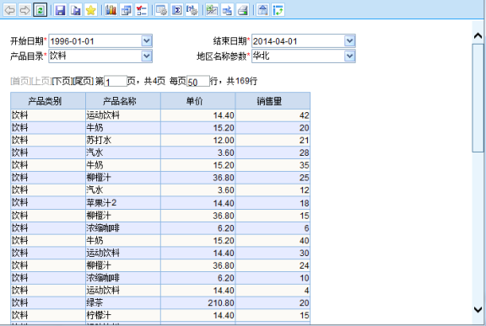Open the 开始日期 dropdown
Screen dimensions: 486x326
pyautogui.click(x=146, y=40)
